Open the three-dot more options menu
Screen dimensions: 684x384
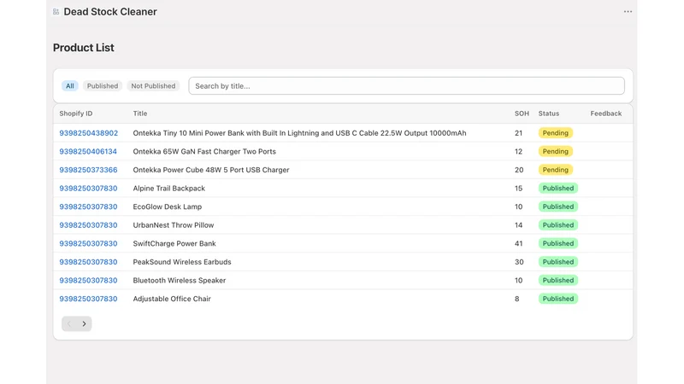[x=628, y=12]
